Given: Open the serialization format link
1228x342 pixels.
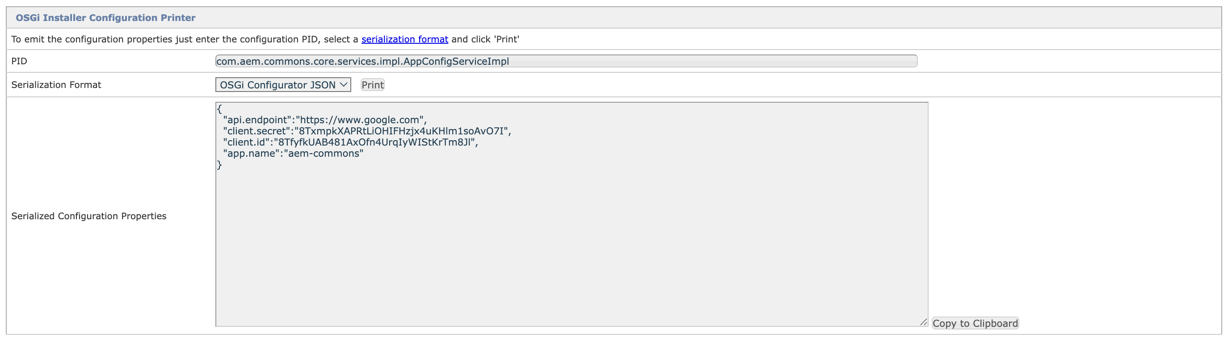Looking at the screenshot, I should (404, 39).
